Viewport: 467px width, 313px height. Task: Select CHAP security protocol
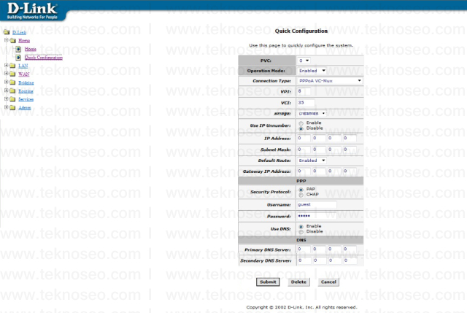pos(301,195)
